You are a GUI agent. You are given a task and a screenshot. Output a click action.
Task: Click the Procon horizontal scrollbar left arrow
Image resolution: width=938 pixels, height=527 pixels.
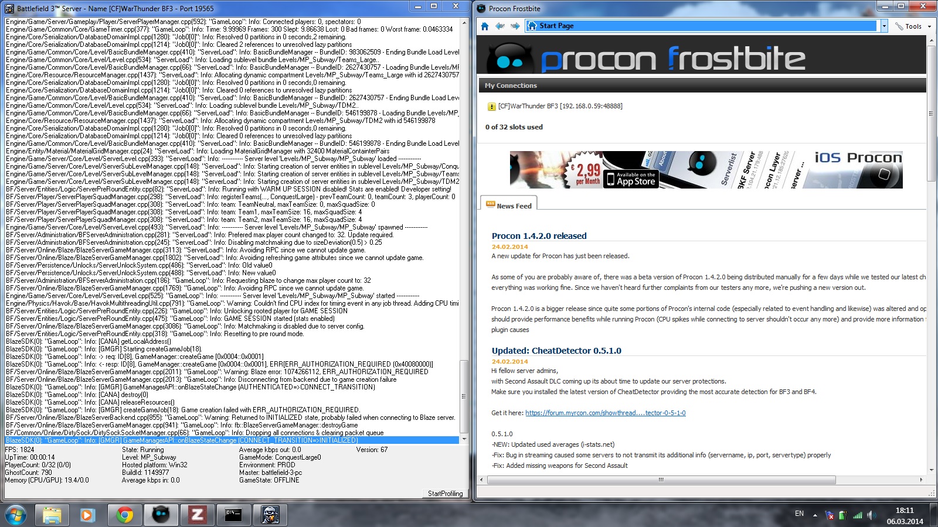coord(482,480)
